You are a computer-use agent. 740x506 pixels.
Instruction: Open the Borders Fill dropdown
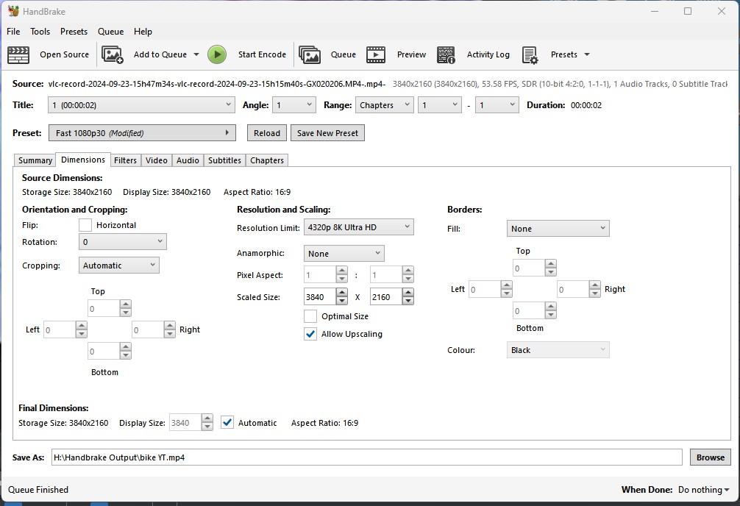point(558,229)
